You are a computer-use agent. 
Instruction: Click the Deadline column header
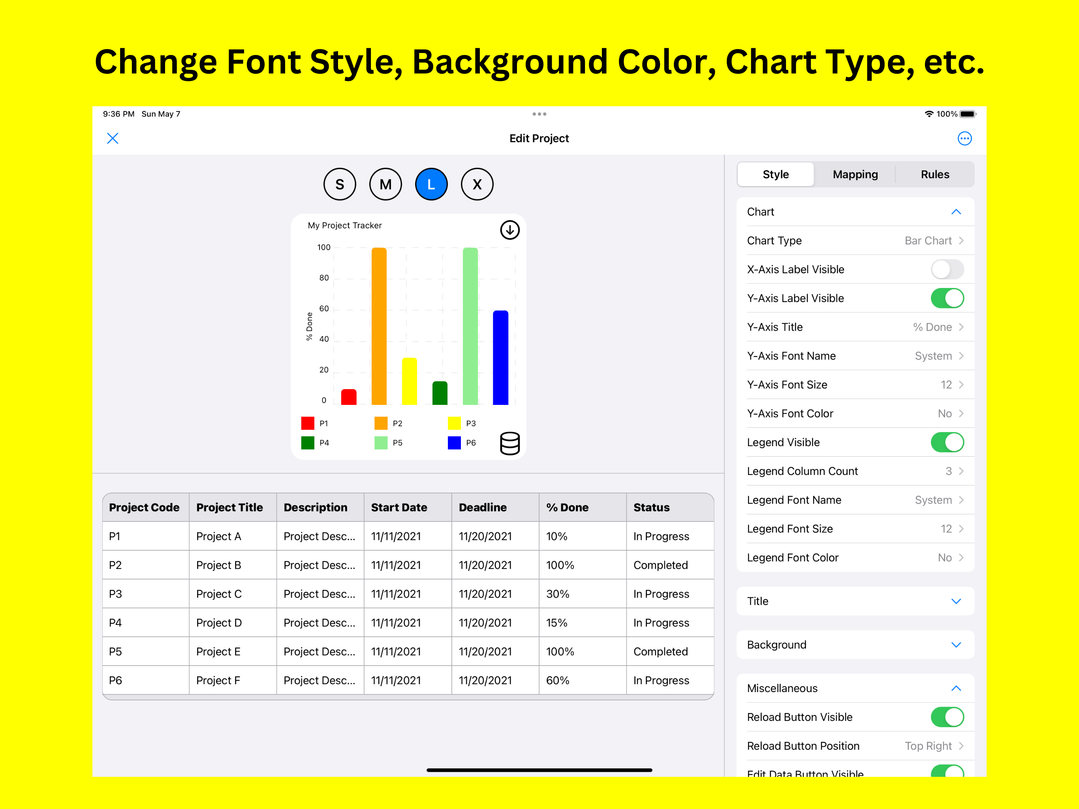click(496, 508)
